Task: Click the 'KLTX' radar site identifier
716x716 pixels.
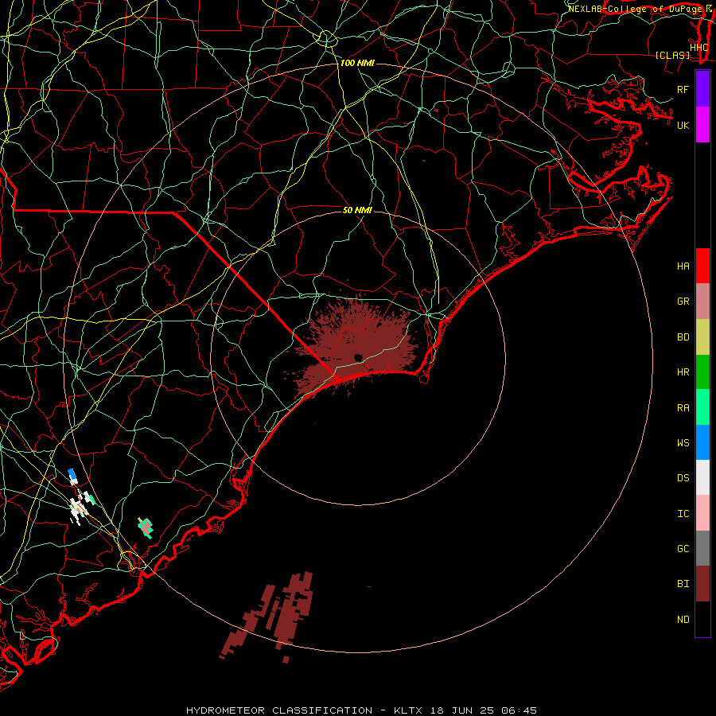Action: [408, 710]
